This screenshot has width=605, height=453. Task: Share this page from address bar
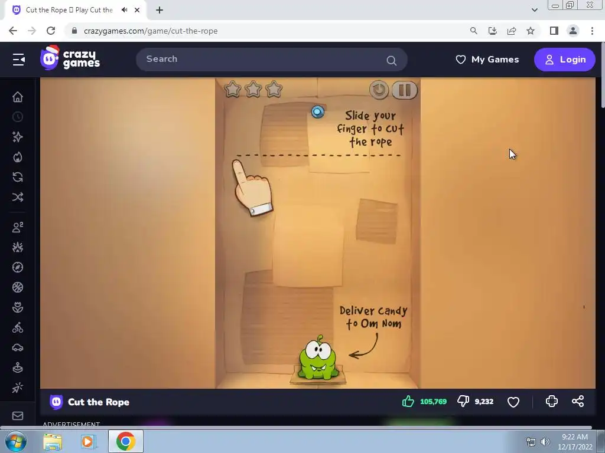pos(512,31)
